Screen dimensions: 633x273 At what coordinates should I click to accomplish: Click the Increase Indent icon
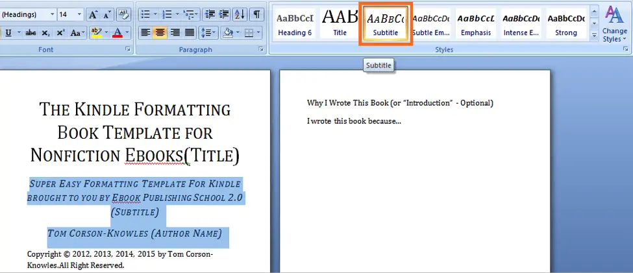pyautogui.click(x=223, y=15)
